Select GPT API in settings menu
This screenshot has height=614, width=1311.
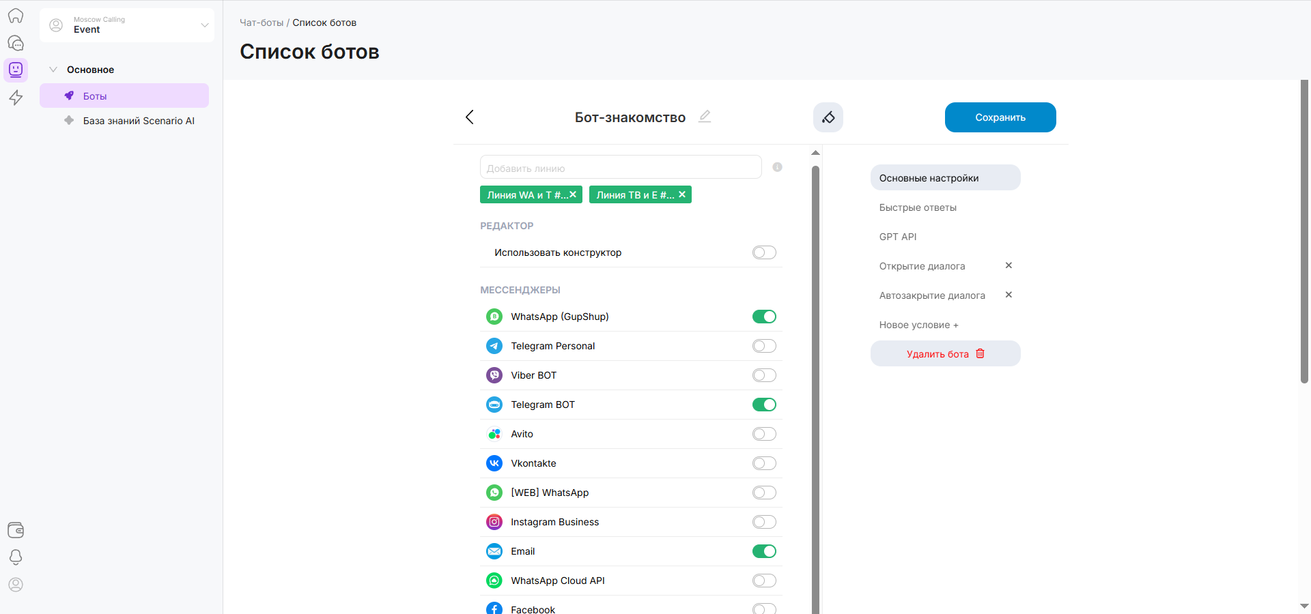coord(898,237)
